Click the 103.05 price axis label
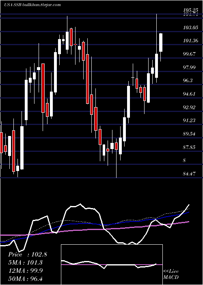Image resolution: width=203 pixels, height=285 pixels. (x=190, y=28)
